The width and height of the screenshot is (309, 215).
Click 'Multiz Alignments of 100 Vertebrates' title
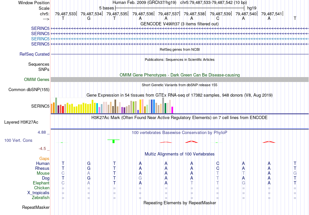[180, 154]
